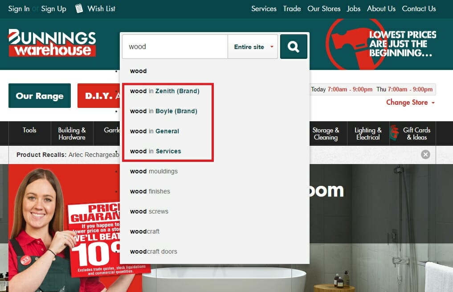Visit the Jobs page
Screen dimensions: 453x292
(354, 8)
